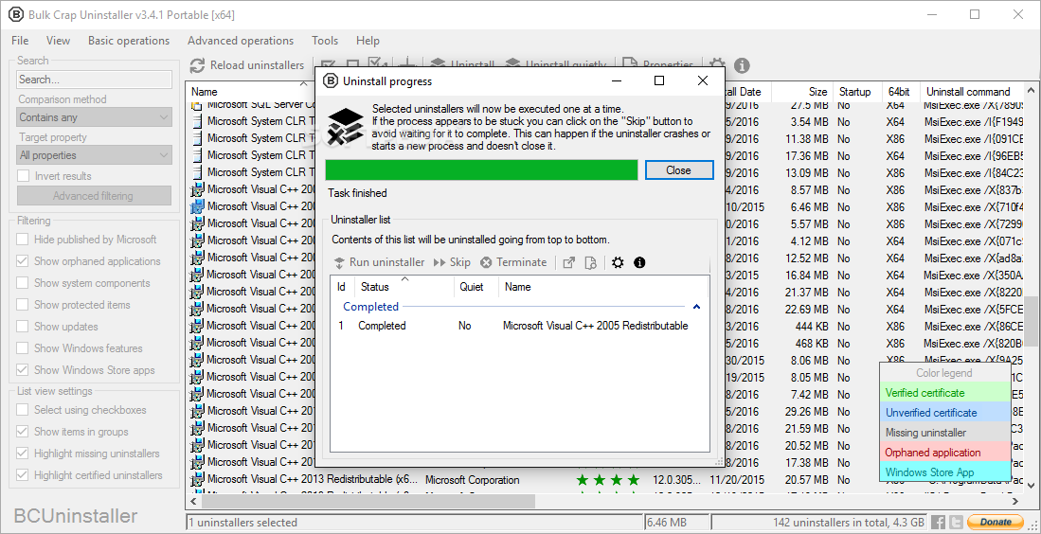The height and width of the screenshot is (534, 1041).
Task: Click Orphaned application red legend swatch
Action: point(944,453)
